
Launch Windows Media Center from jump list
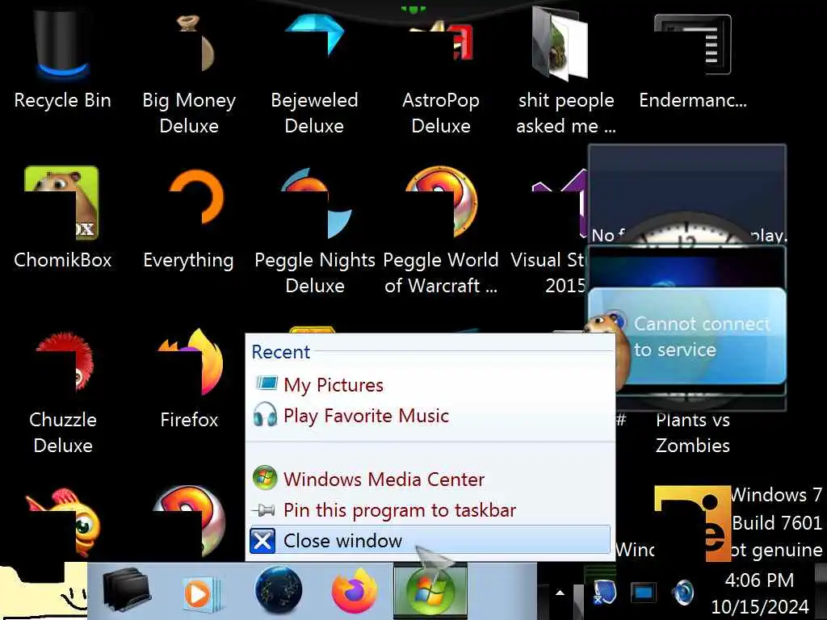[x=430, y=479]
